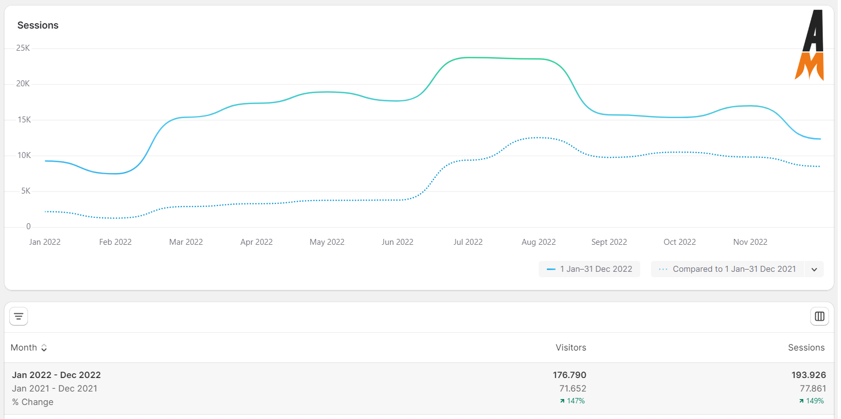Click the Sessions table column header
This screenshot has width=841, height=419.
pyautogui.click(x=806, y=348)
